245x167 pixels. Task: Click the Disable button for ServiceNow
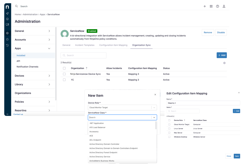pyautogui.click(x=221, y=32)
